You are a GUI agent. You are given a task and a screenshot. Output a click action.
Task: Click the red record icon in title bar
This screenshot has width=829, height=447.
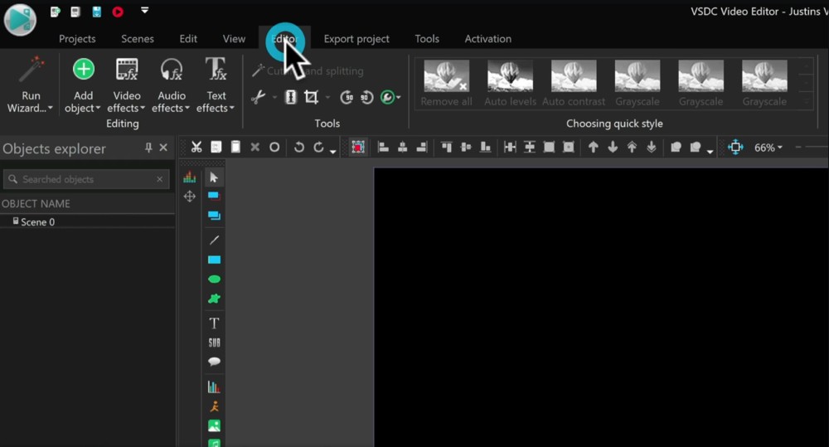(x=118, y=12)
